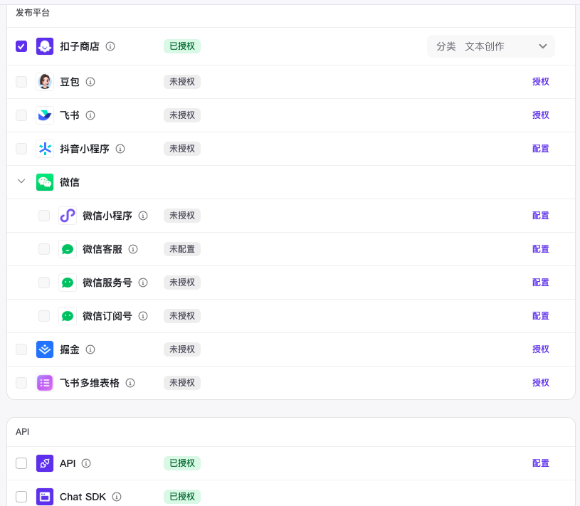Open info tooltip next to 飞书多维表格
Viewport: 580px width, 506px height.
130,383
